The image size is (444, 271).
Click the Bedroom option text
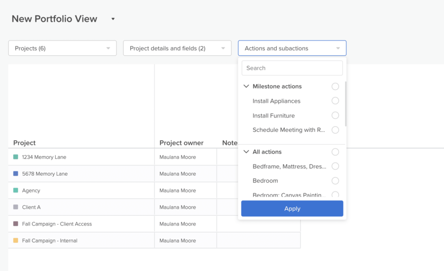tap(265, 181)
